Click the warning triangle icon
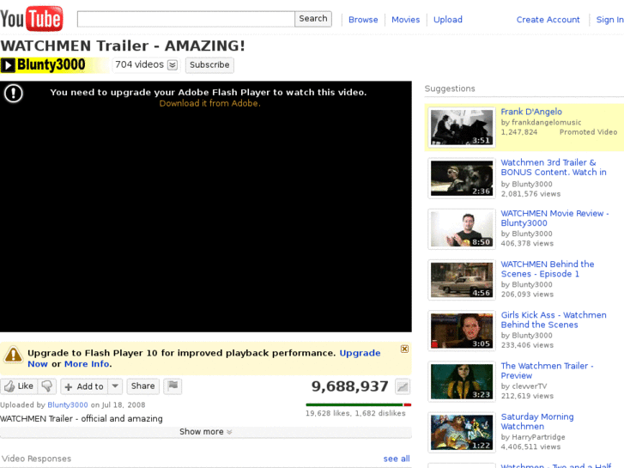This screenshot has height=468, width=624. (13, 354)
